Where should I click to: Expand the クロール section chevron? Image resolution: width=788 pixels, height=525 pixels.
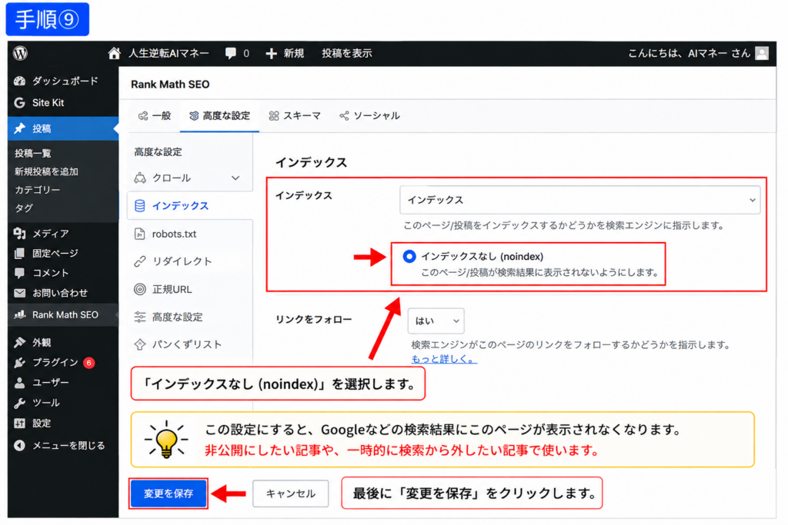[235, 178]
